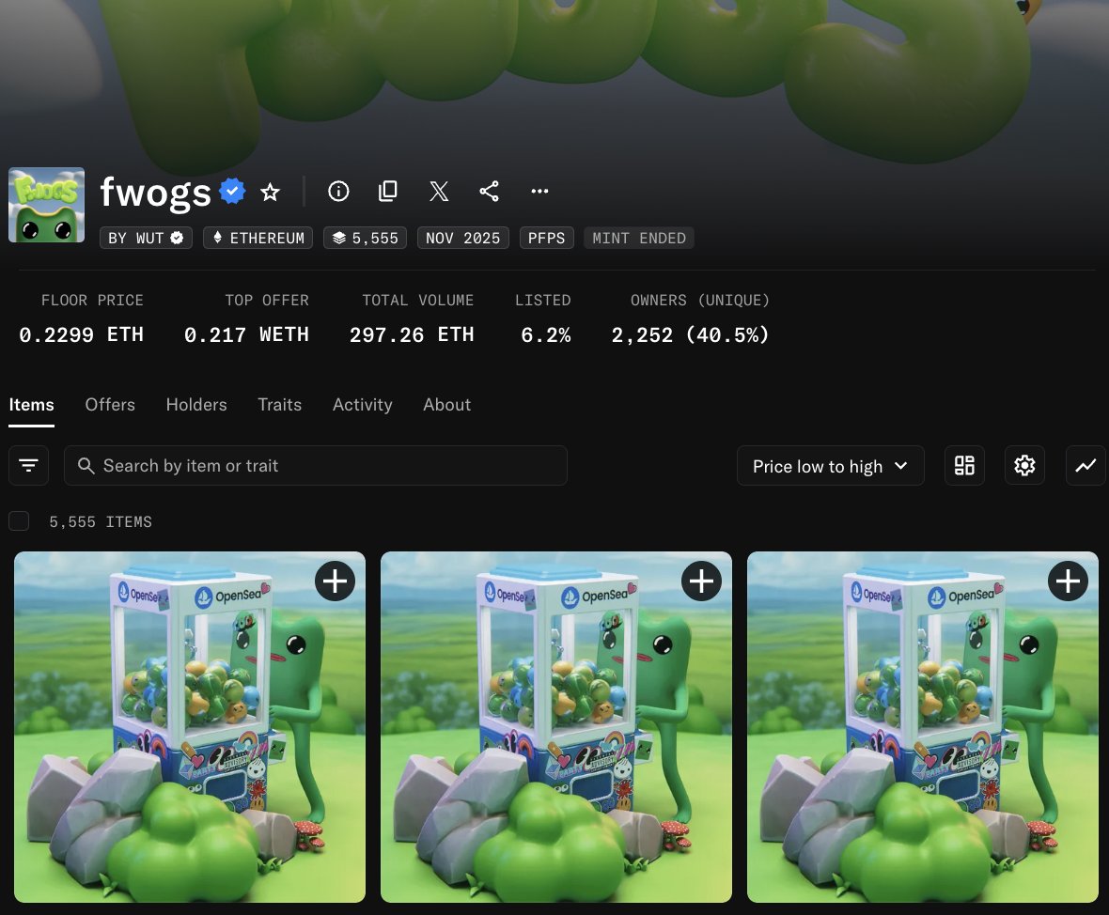The width and height of the screenshot is (1109, 915).
Task: Open the Traits tab
Action: [279, 405]
